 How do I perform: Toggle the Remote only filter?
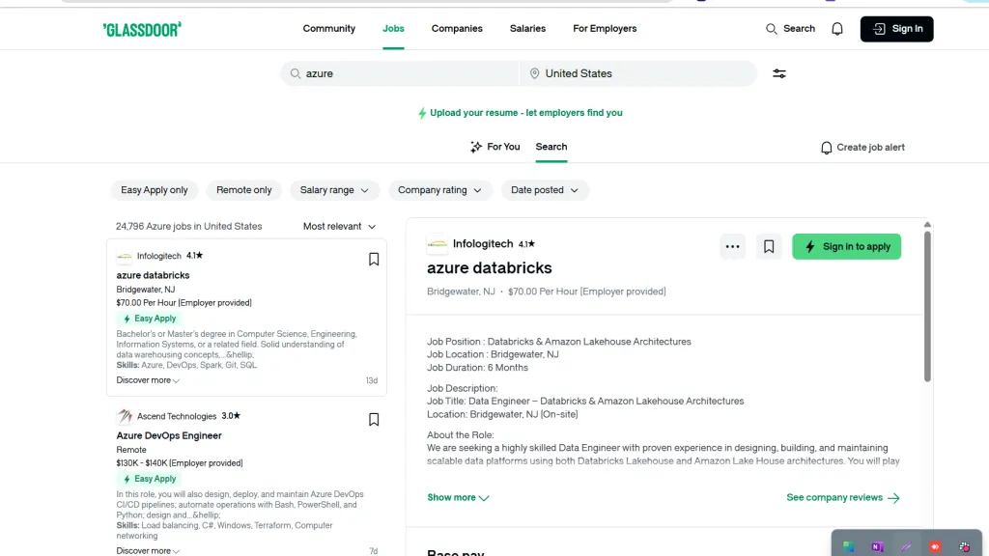244,190
